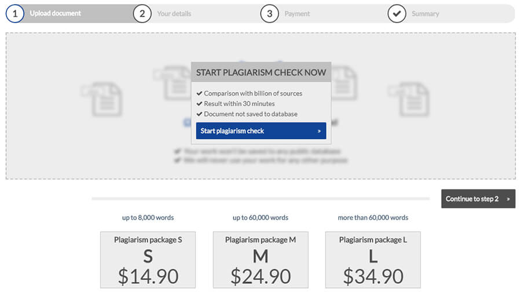This screenshot has width=521, height=292.
Task: Select Plagiarism package S for $14.90
Action: click(x=148, y=260)
